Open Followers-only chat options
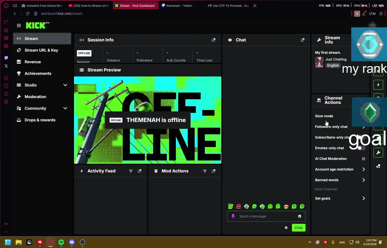The height and width of the screenshot is (248, 387). 340,126
